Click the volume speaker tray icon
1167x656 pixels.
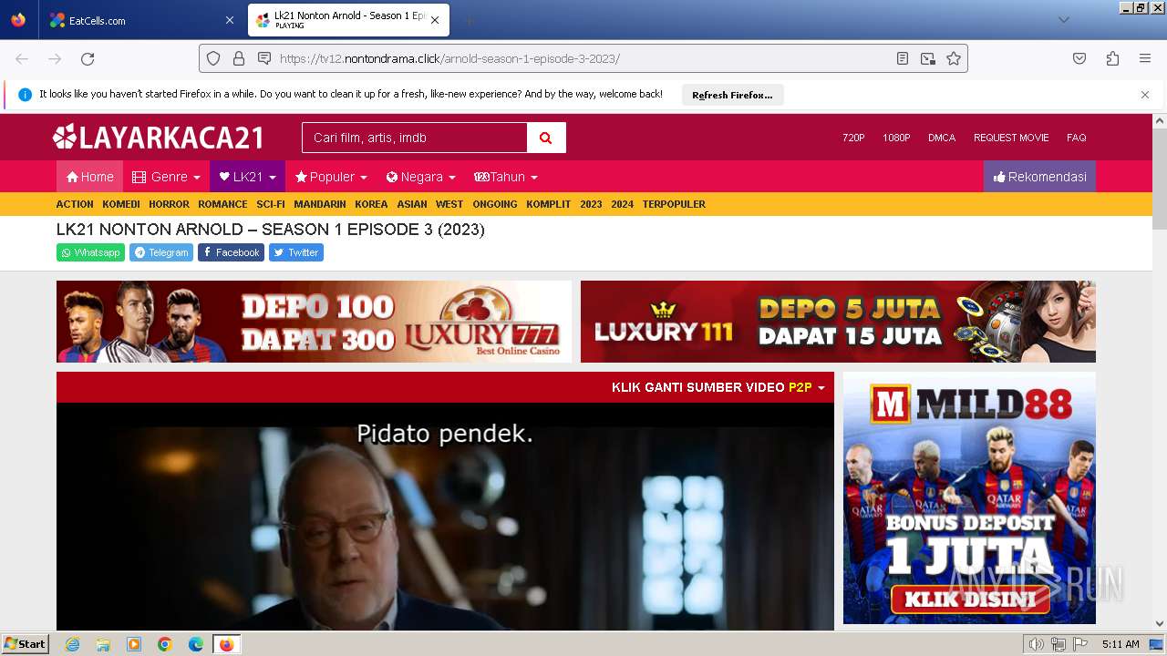coord(1037,644)
